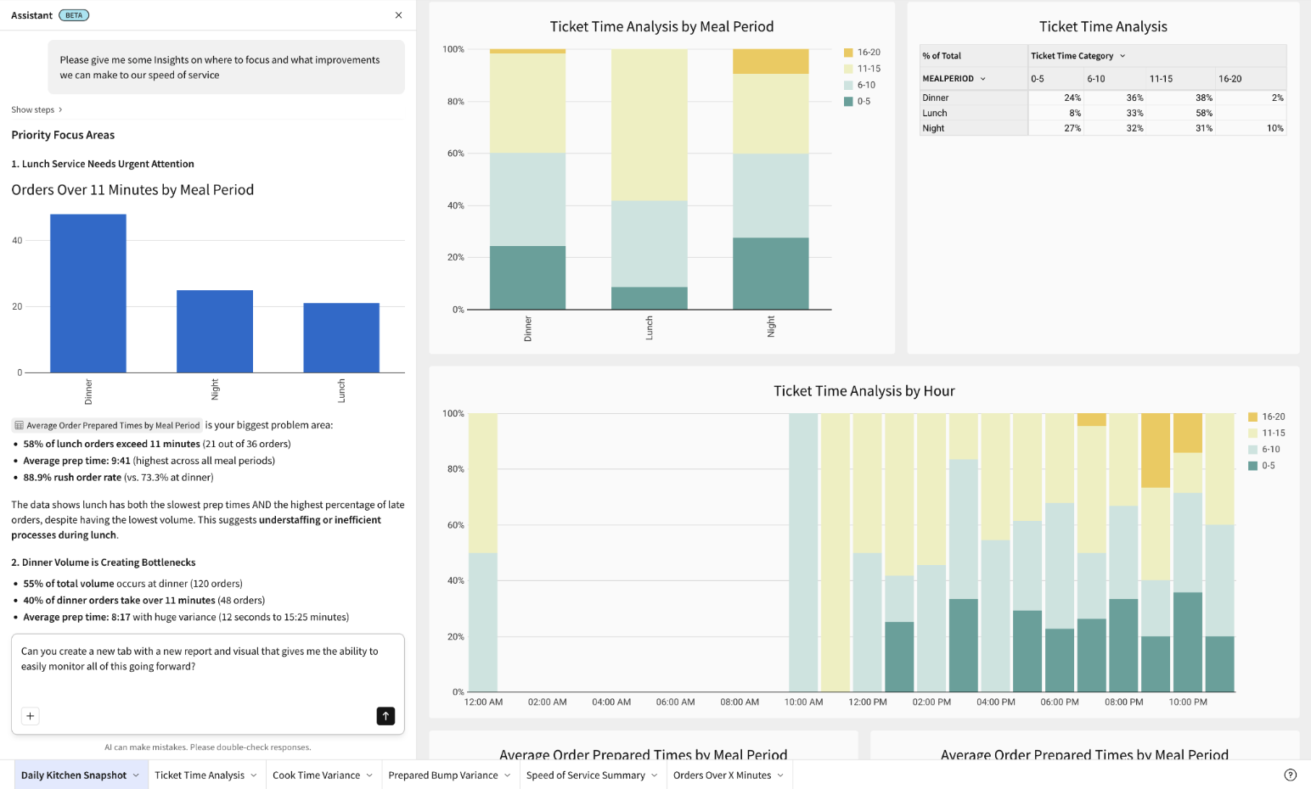
Task: Open the help question mark icon
Action: (1291, 775)
